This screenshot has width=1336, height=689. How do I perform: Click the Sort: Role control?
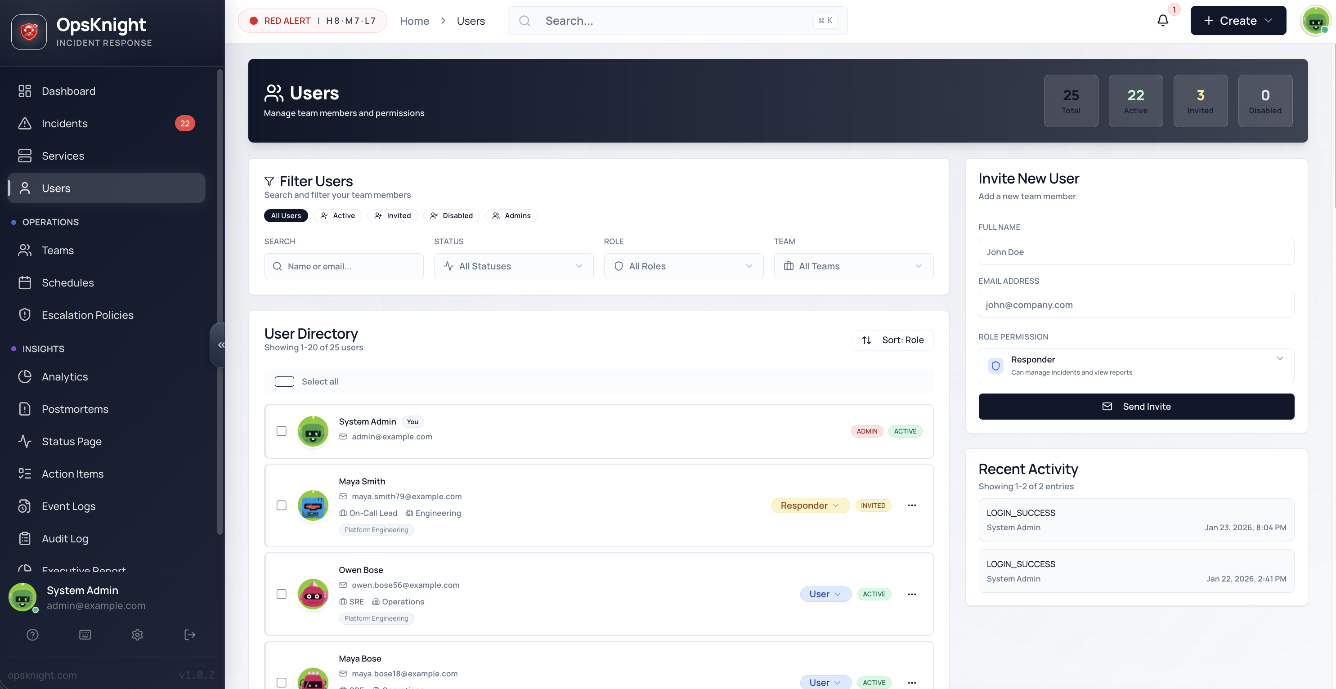892,340
